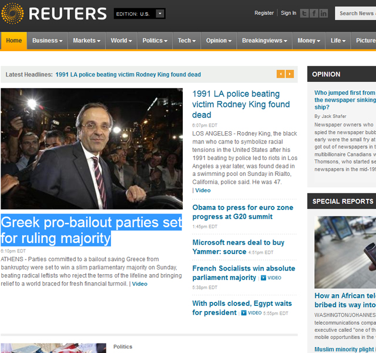Click the Sign In link
The width and height of the screenshot is (376, 353).
point(288,13)
